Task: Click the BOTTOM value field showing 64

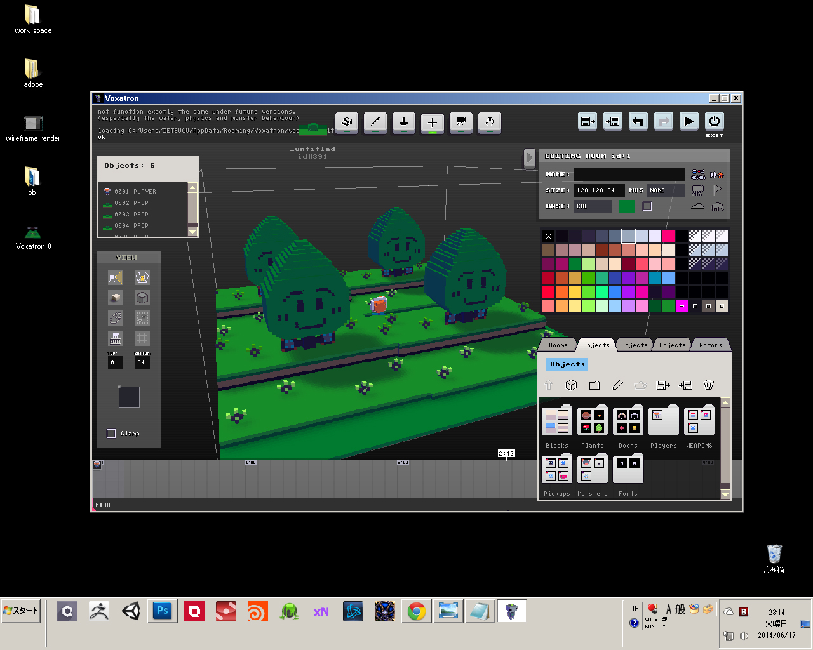Action: (142, 362)
